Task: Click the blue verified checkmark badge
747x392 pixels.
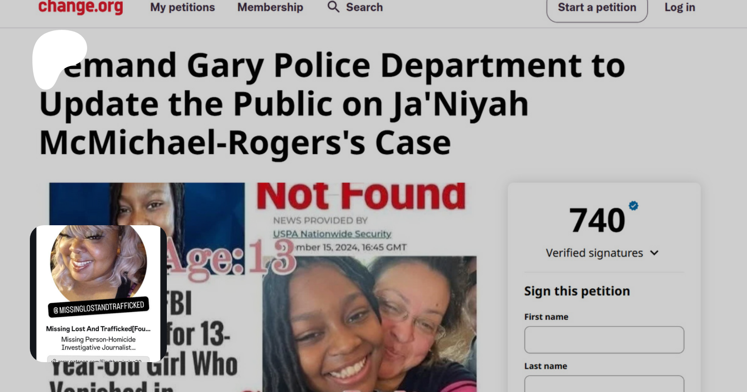Action: (633, 205)
